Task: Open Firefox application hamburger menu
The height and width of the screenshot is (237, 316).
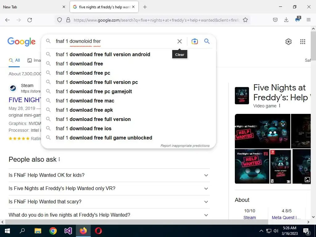Action: (x=309, y=20)
